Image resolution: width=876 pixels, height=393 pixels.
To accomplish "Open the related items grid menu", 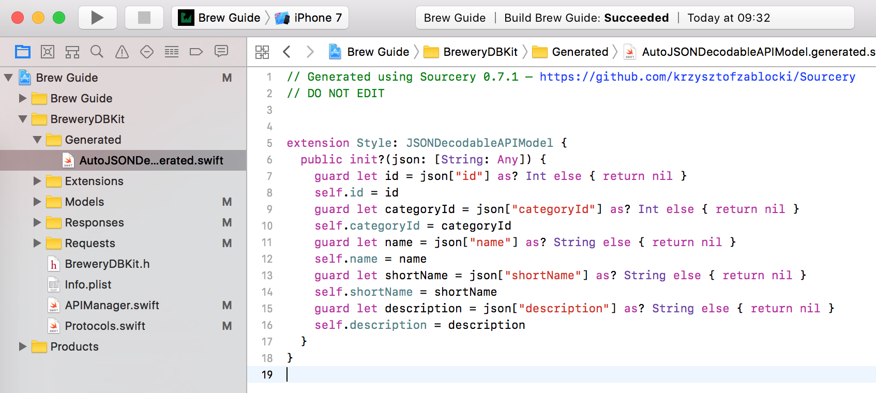I will [262, 52].
